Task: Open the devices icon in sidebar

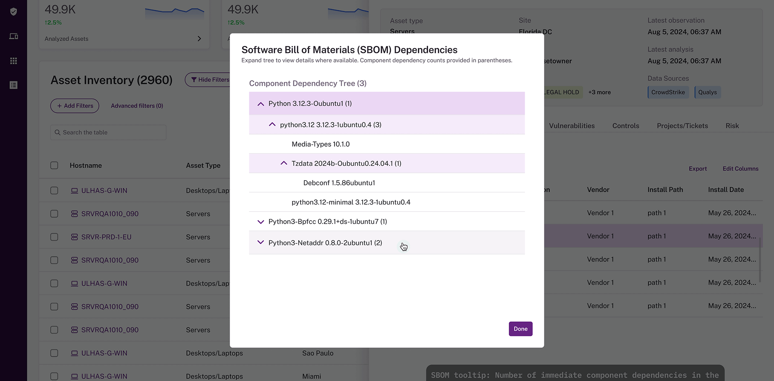Action: click(x=14, y=36)
